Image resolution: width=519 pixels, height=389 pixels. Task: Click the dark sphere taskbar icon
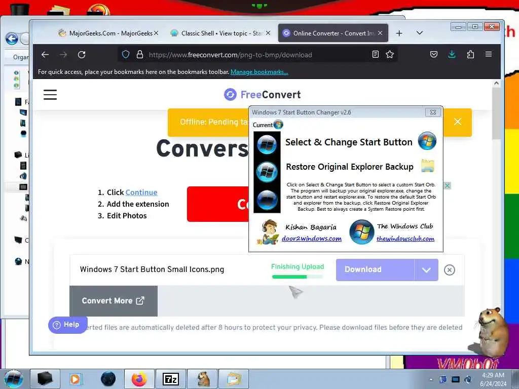pos(108,379)
